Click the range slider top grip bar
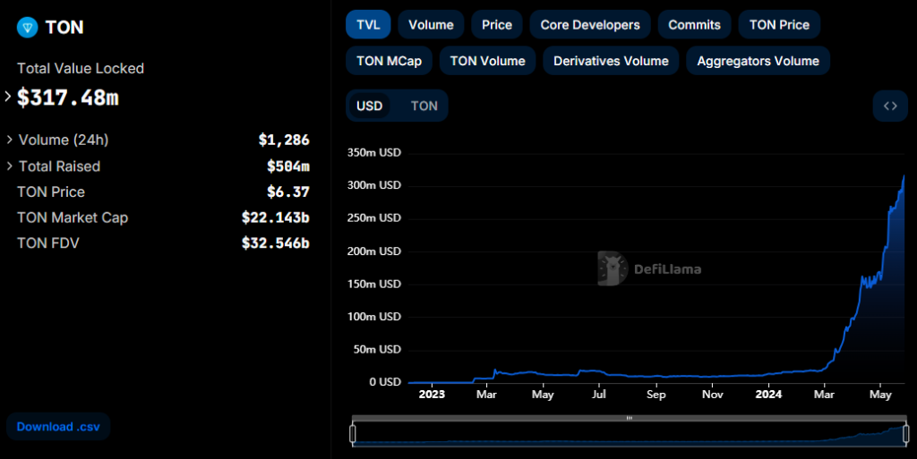Screen dimensions: 917x459 pyautogui.click(x=630, y=418)
